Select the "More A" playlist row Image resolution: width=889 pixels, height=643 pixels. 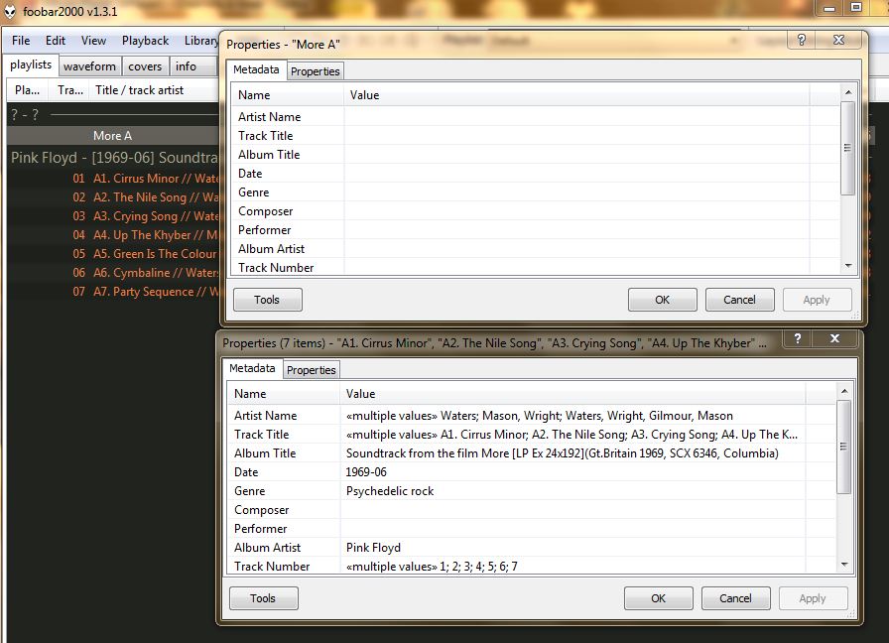113,136
